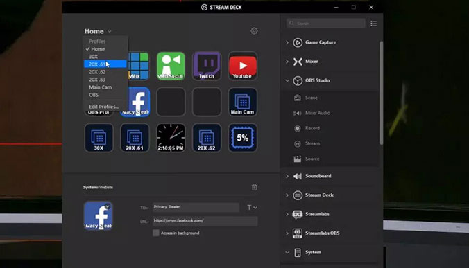Click the Stream Deck category icon
This screenshot has width=469, height=268.
pos(298,195)
